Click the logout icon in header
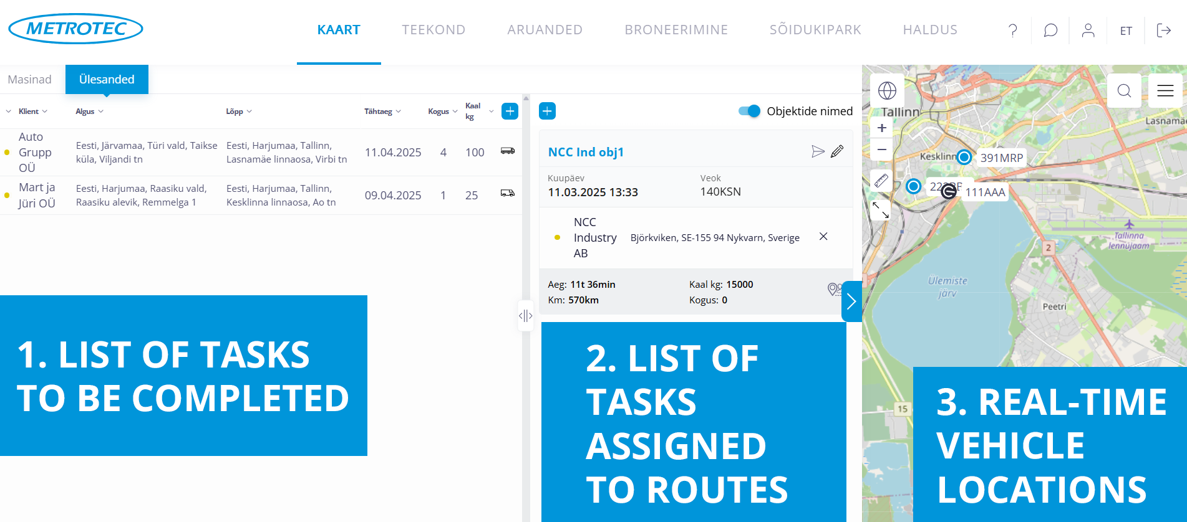This screenshot has width=1187, height=522. (1163, 31)
